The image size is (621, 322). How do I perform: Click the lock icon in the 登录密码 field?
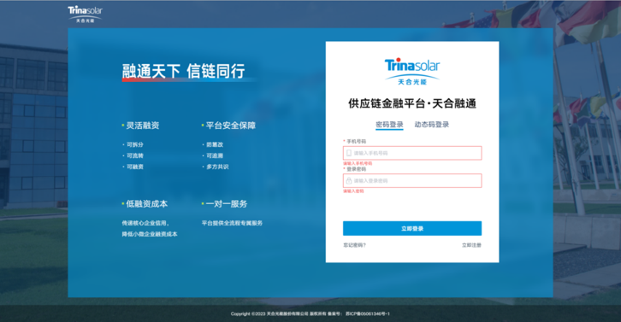(349, 181)
